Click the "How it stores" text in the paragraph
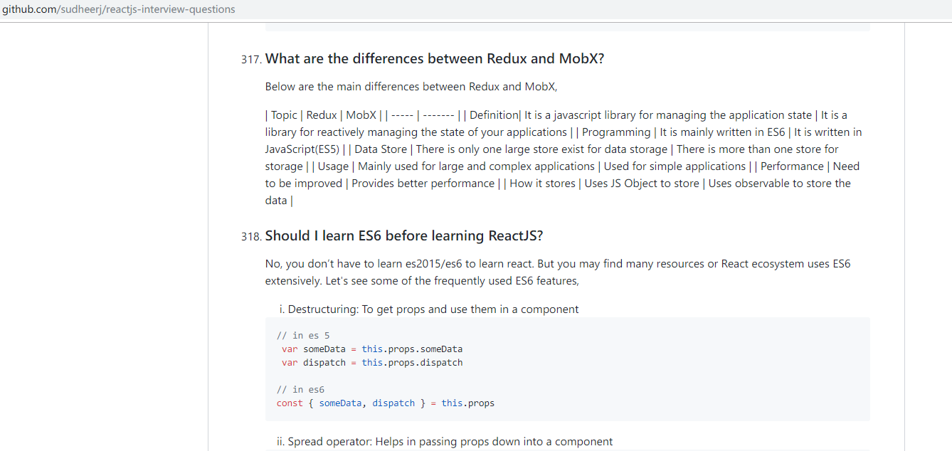952x451 pixels. [542, 184]
